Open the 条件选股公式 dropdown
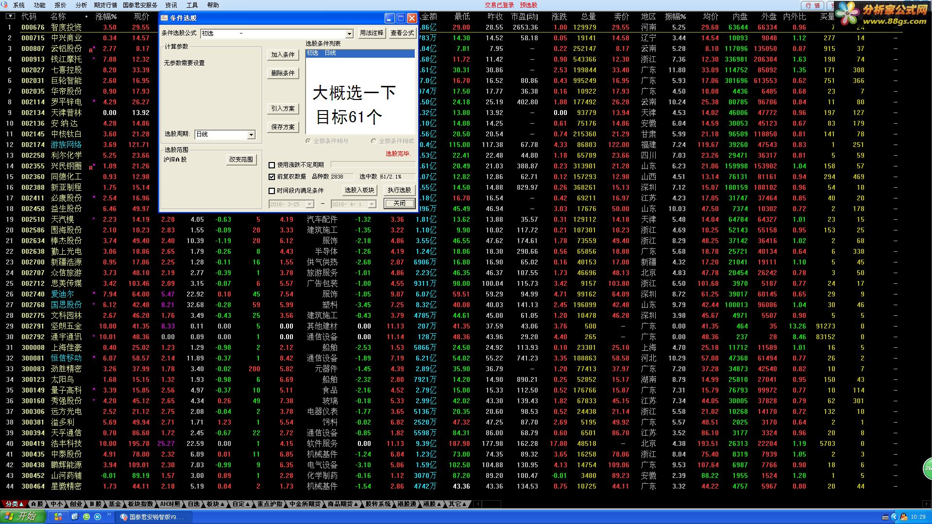Screen dimensions: 932x524 349,33
